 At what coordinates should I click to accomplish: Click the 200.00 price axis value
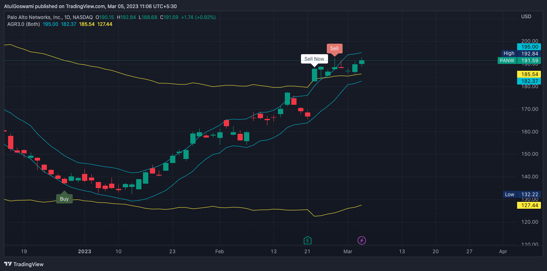(530, 41)
